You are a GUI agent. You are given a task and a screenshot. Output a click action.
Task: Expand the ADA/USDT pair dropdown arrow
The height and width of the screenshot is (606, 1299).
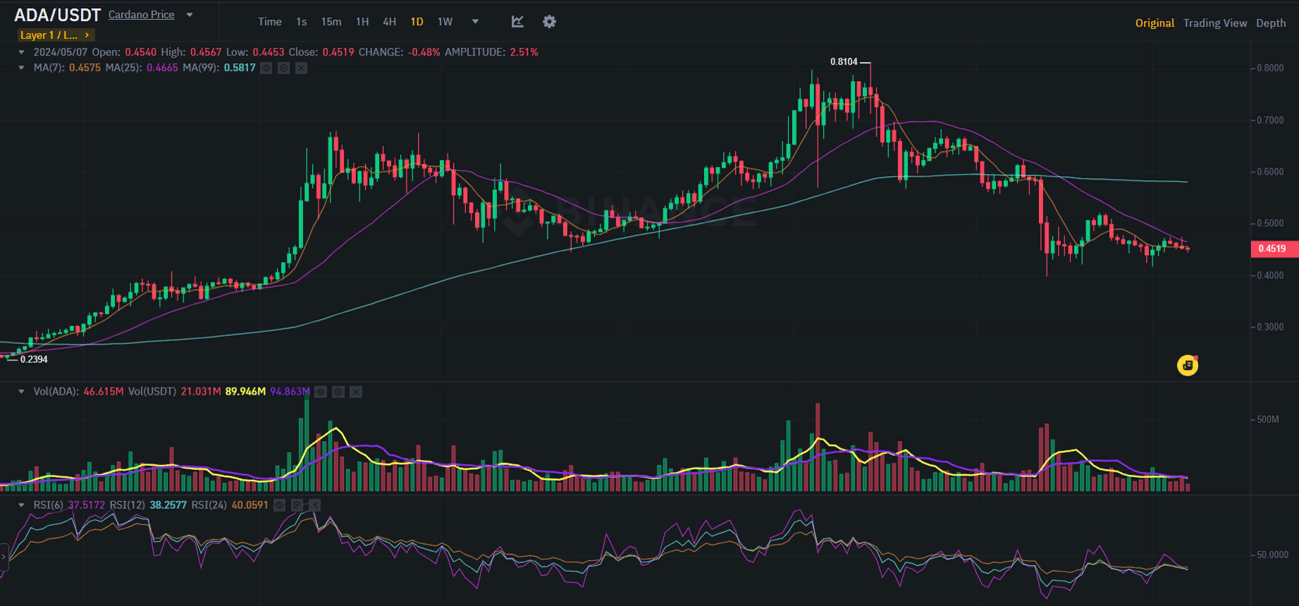[x=190, y=15]
